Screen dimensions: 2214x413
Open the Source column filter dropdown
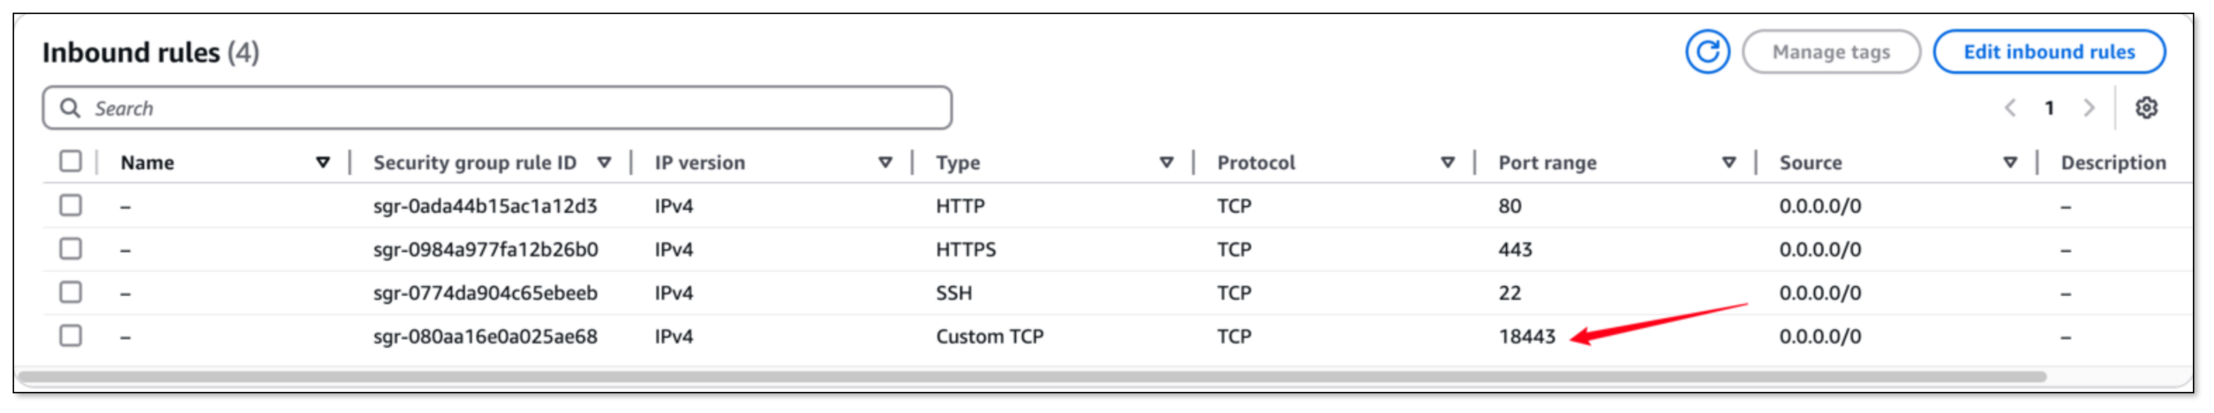click(x=2011, y=162)
